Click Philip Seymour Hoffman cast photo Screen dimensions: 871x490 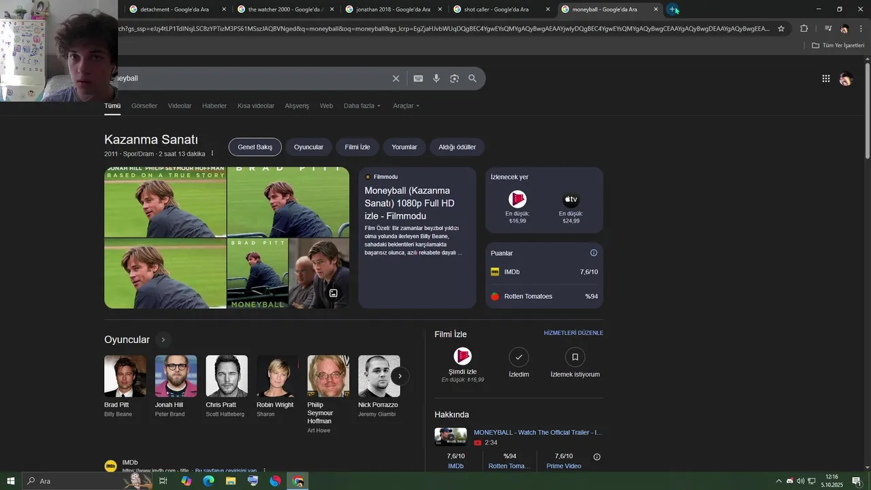click(x=329, y=376)
